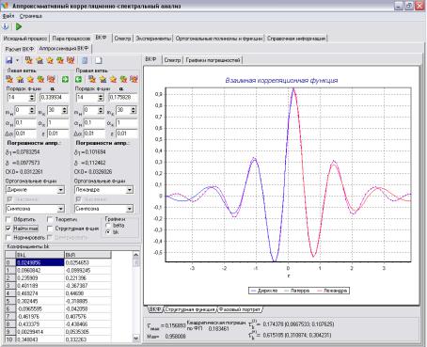The width and height of the screenshot is (427, 347).
Task: Open the Лежандра orthogonal functions dropdown
Action: tap(130, 190)
